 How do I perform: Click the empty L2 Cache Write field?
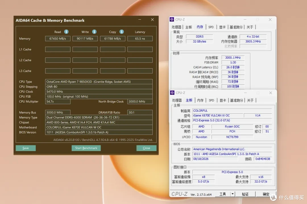[x=85, y=60]
